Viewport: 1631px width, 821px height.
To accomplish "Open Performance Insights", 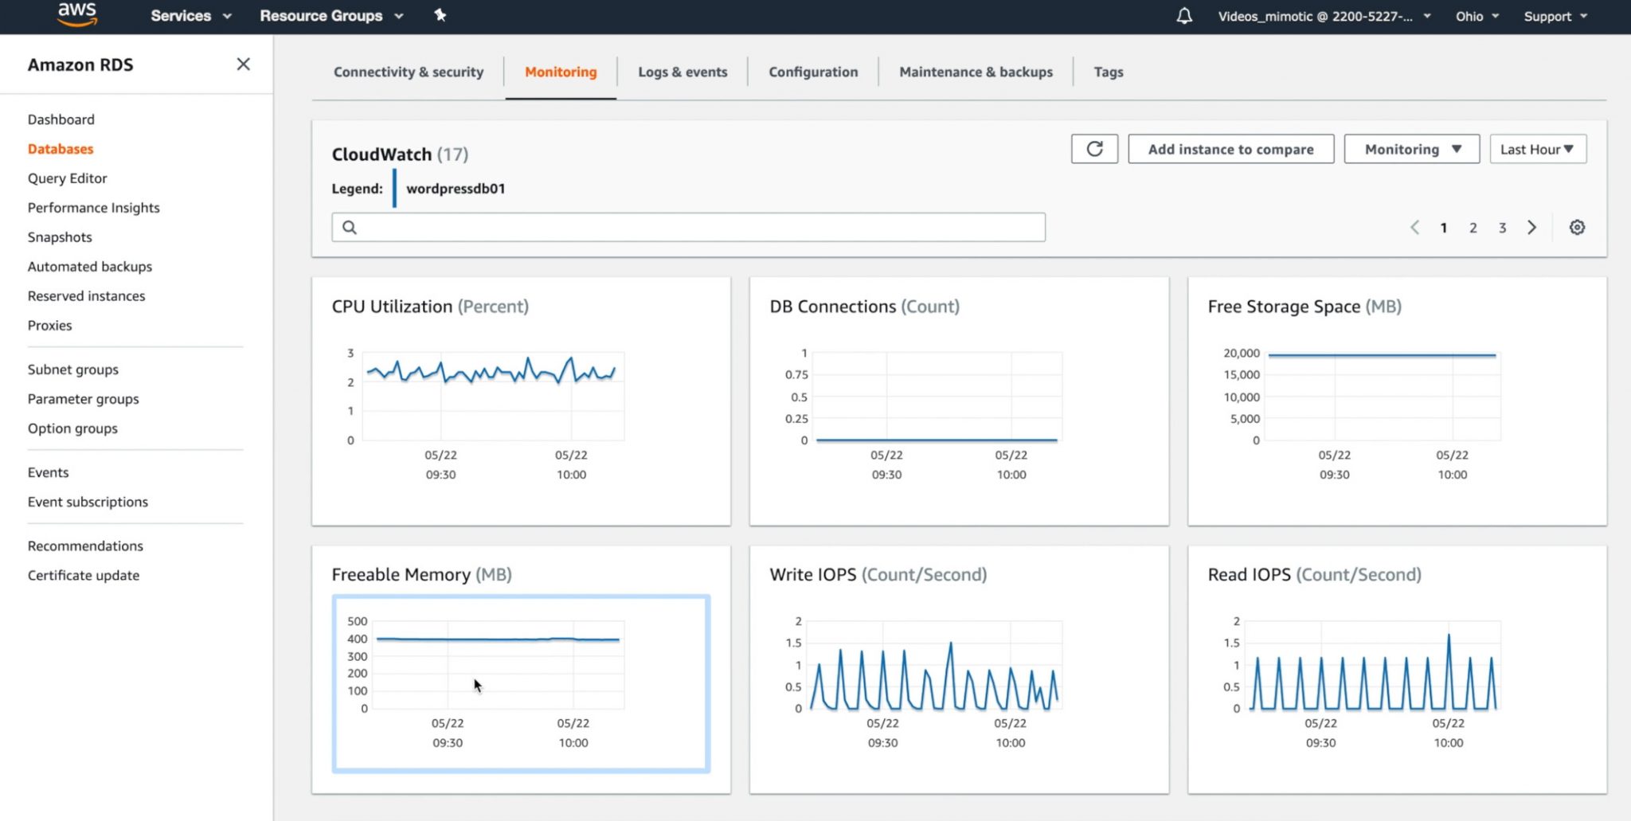I will pyautogui.click(x=94, y=208).
